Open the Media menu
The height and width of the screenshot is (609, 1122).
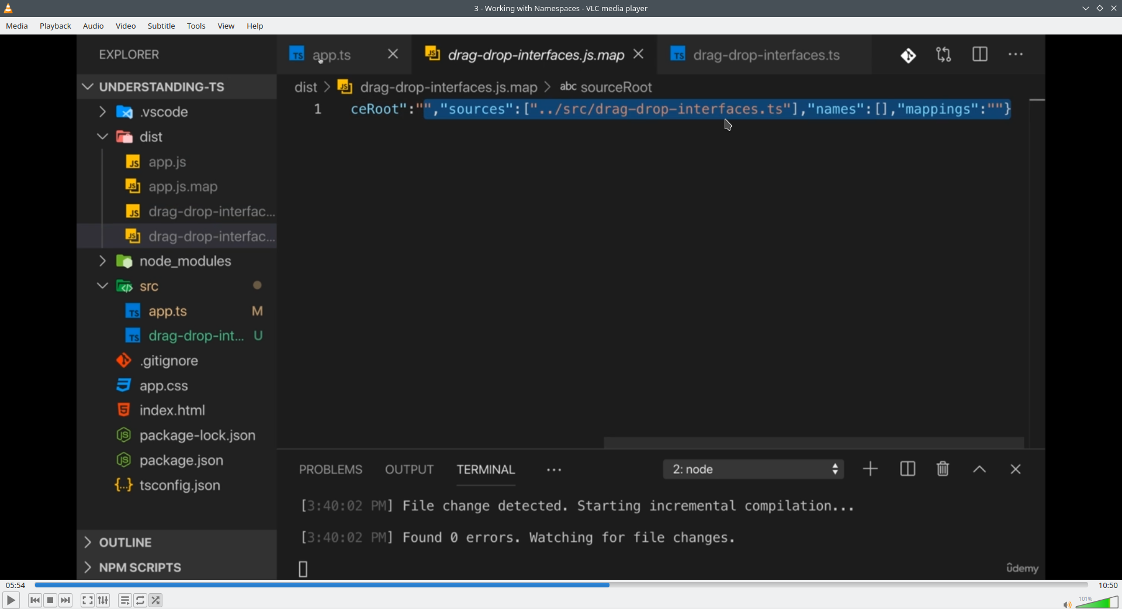pos(17,26)
